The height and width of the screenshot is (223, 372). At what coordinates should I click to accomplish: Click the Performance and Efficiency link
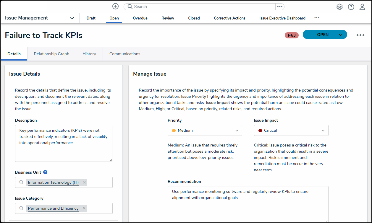point(53,208)
